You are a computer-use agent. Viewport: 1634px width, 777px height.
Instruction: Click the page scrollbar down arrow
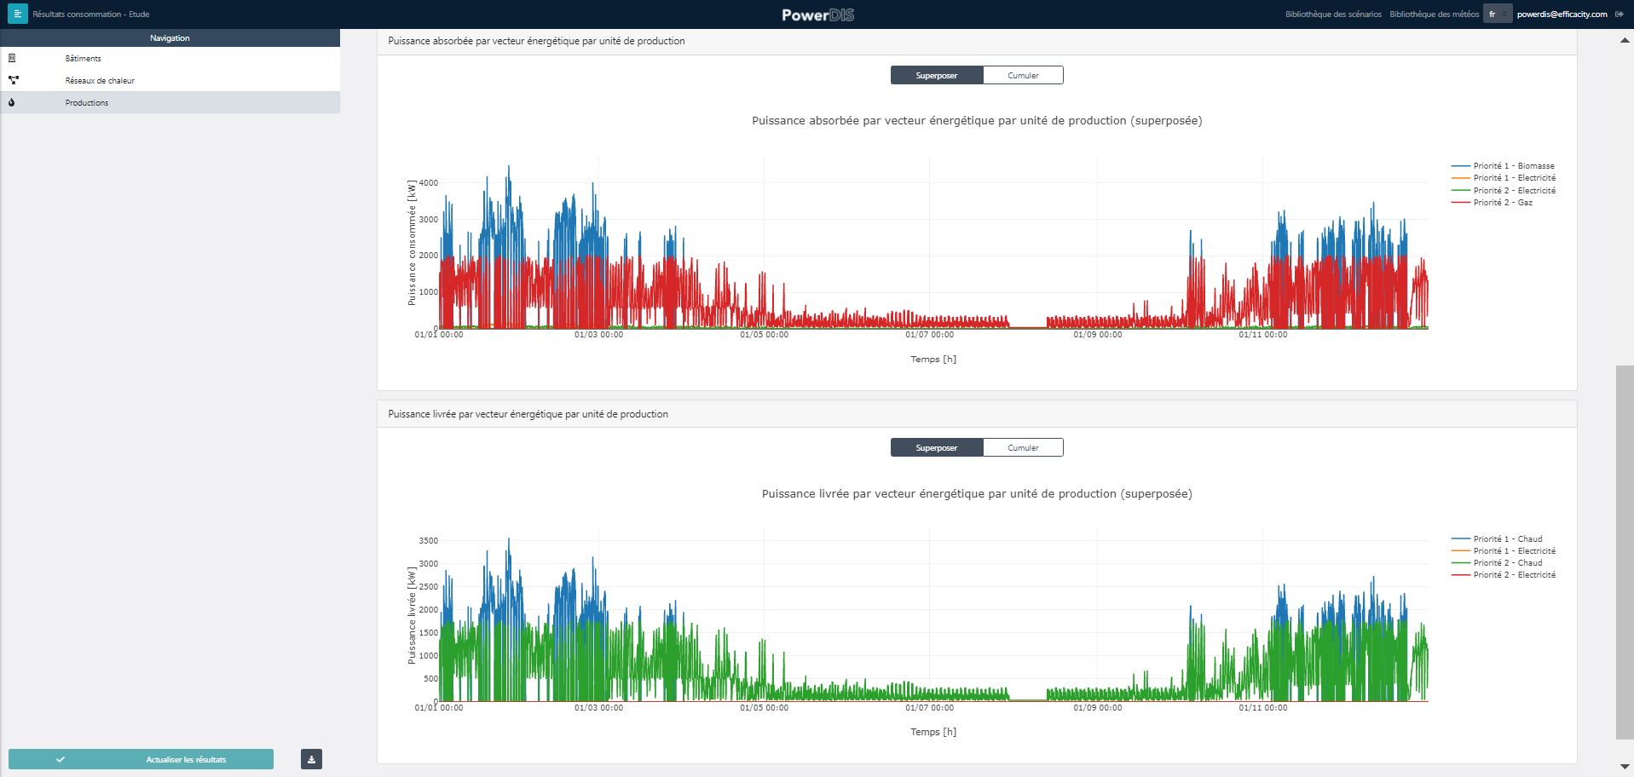1625,767
